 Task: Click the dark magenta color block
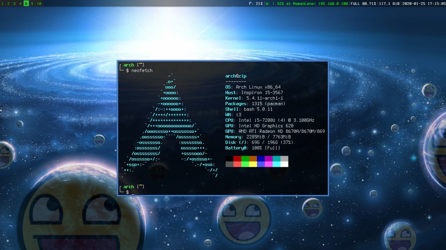pos(269,159)
